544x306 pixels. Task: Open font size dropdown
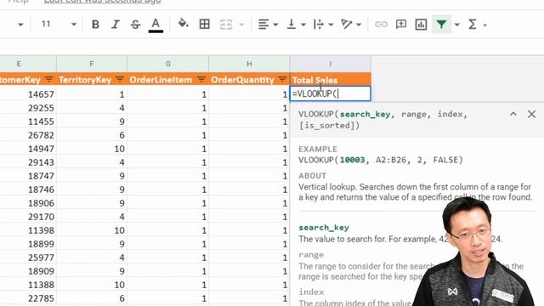74,25
